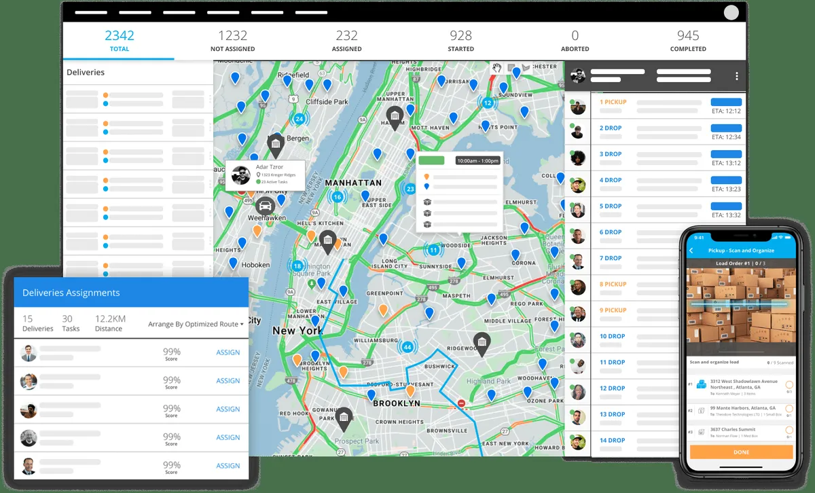This screenshot has height=493, width=815.
Task: Click the user avatar in the top bar
Action: coord(731,13)
